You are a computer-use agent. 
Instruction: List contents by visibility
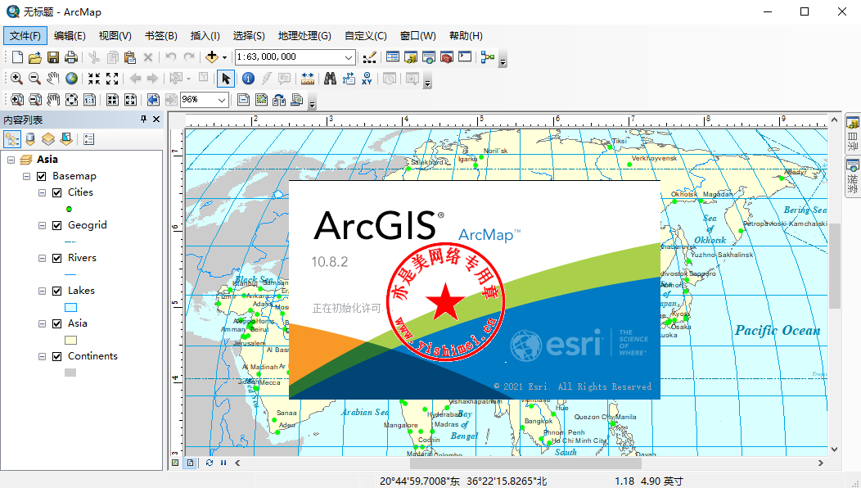(x=48, y=139)
